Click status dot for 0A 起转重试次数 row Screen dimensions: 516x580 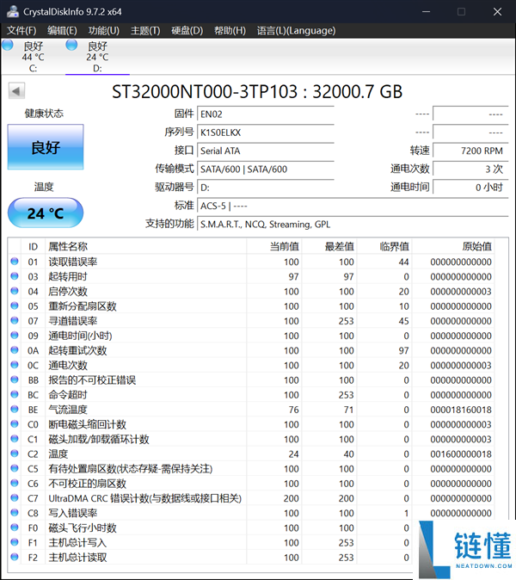click(15, 350)
